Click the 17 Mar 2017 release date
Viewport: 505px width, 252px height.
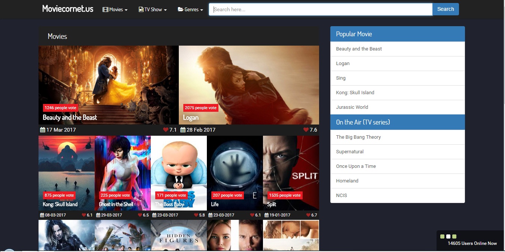[61, 130]
